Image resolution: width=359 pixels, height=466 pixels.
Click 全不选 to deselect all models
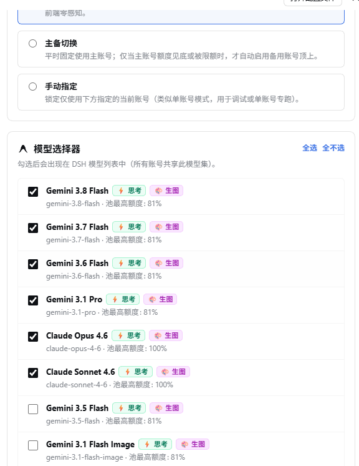(333, 148)
